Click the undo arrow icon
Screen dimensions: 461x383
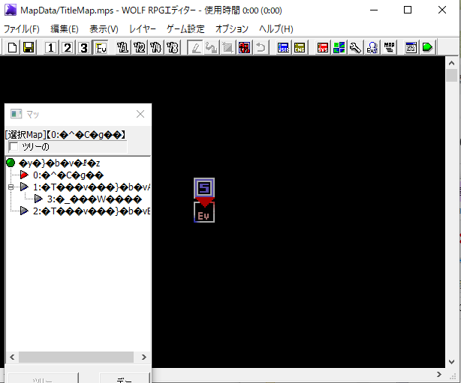261,47
